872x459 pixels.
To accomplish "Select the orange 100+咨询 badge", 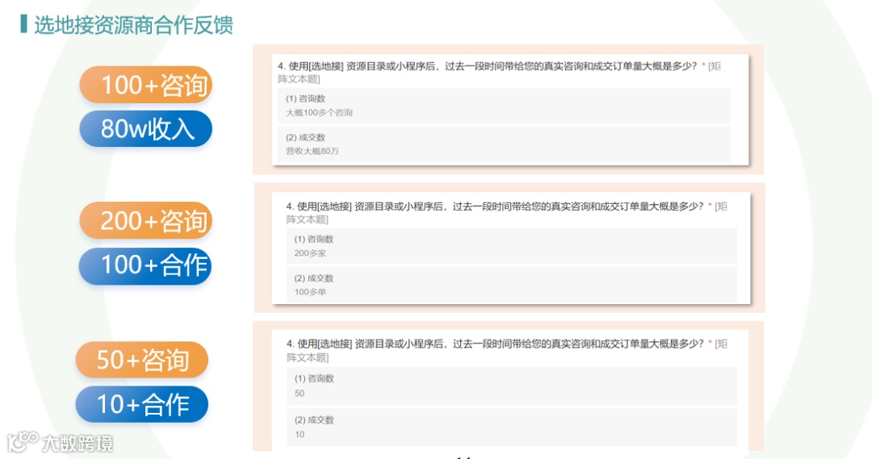I will (145, 85).
